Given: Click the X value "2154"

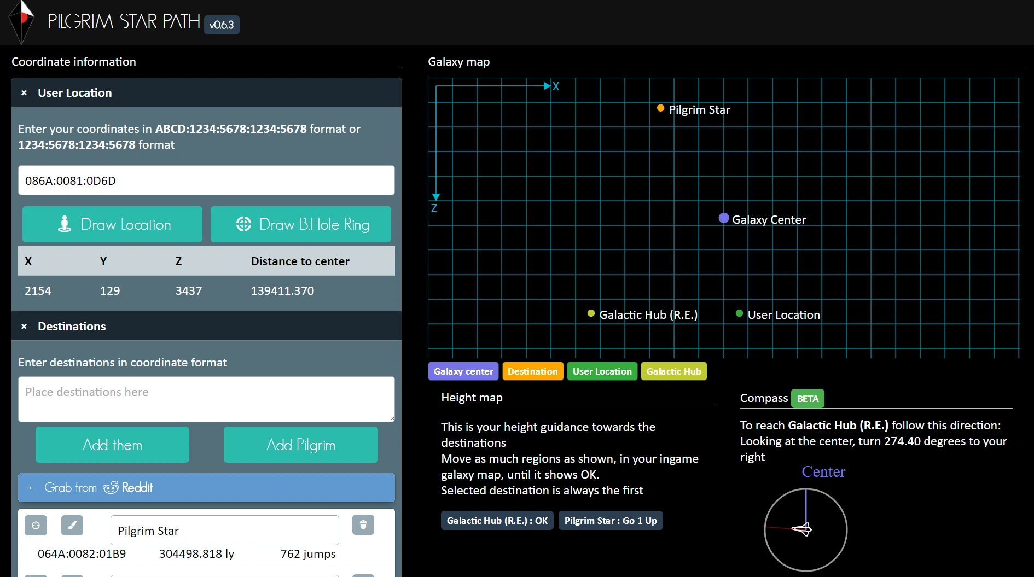Looking at the screenshot, I should pos(38,291).
